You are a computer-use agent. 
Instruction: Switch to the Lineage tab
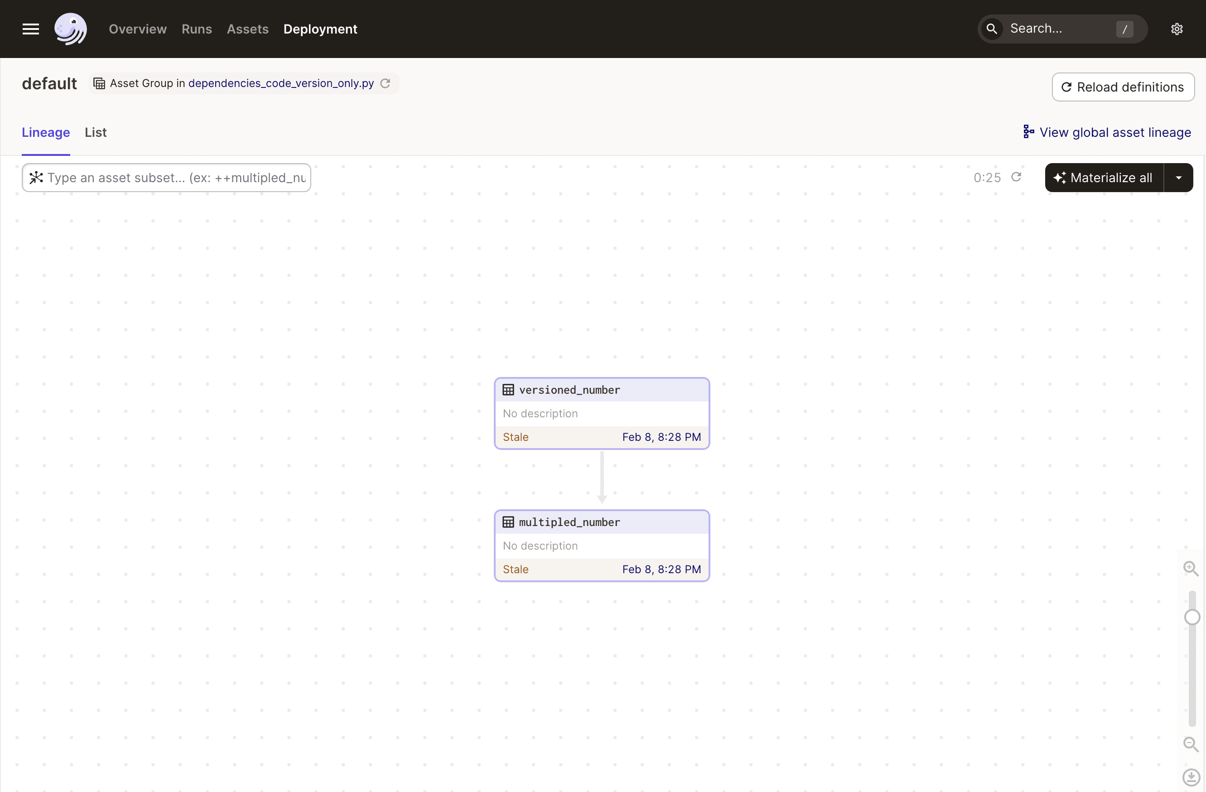(46, 132)
